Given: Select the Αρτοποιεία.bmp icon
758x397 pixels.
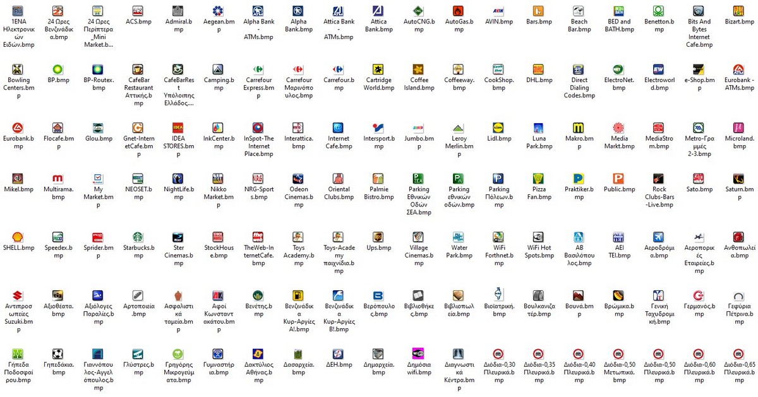Looking at the screenshot, I should tap(138, 295).
